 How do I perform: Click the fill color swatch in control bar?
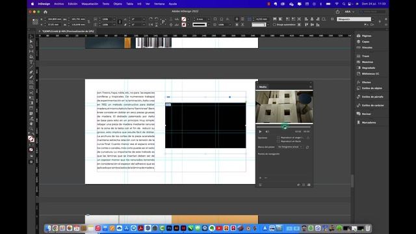click(183, 19)
